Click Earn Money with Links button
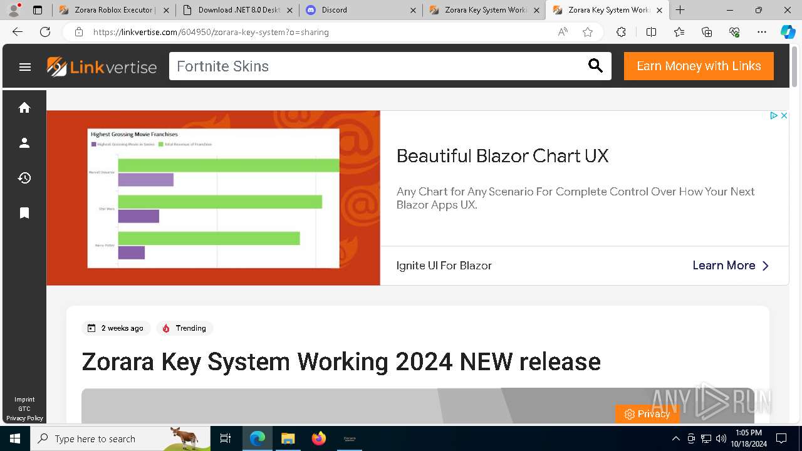The width and height of the screenshot is (802, 451). point(699,66)
